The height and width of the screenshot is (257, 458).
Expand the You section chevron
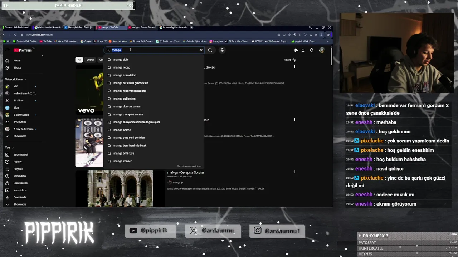click(13, 148)
